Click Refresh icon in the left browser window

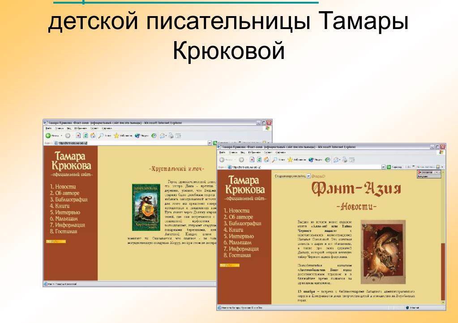tap(86, 135)
